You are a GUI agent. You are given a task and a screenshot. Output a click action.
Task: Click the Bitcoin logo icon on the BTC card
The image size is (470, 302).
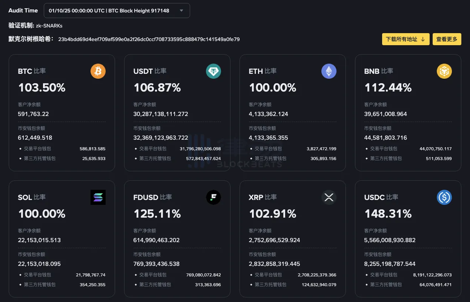click(x=98, y=71)
